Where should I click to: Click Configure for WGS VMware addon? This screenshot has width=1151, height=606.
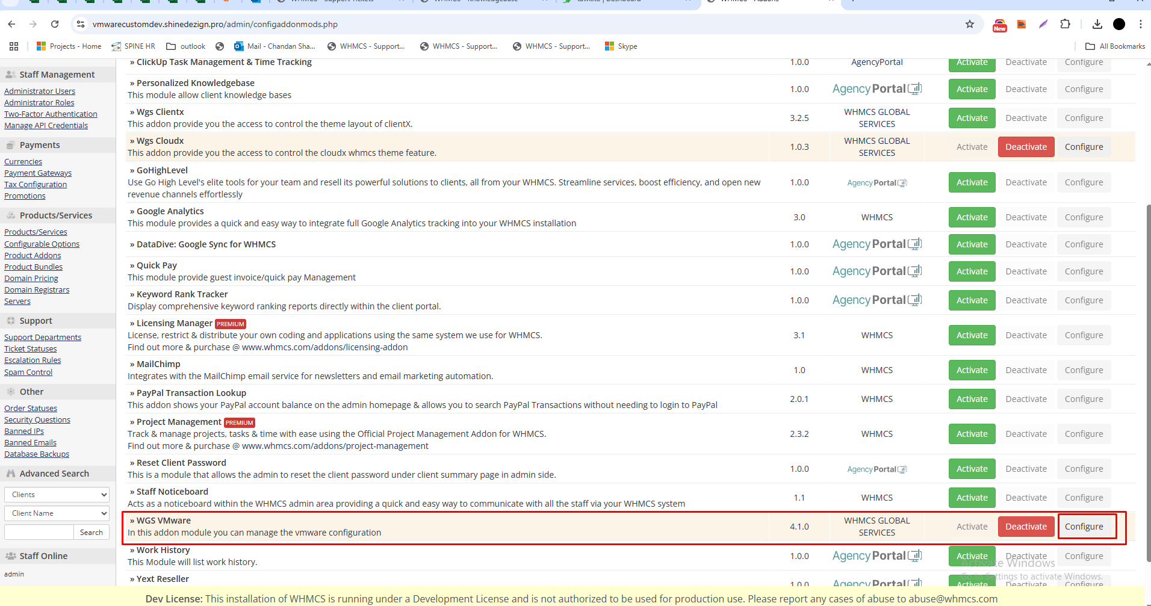pos(1084,527)
